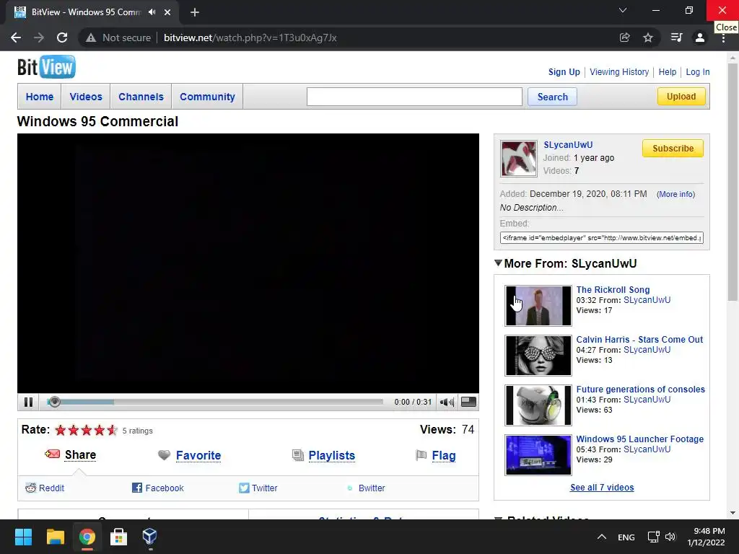
Task: Open the SLycanUwU channel name link
Action: coord(568,145)
